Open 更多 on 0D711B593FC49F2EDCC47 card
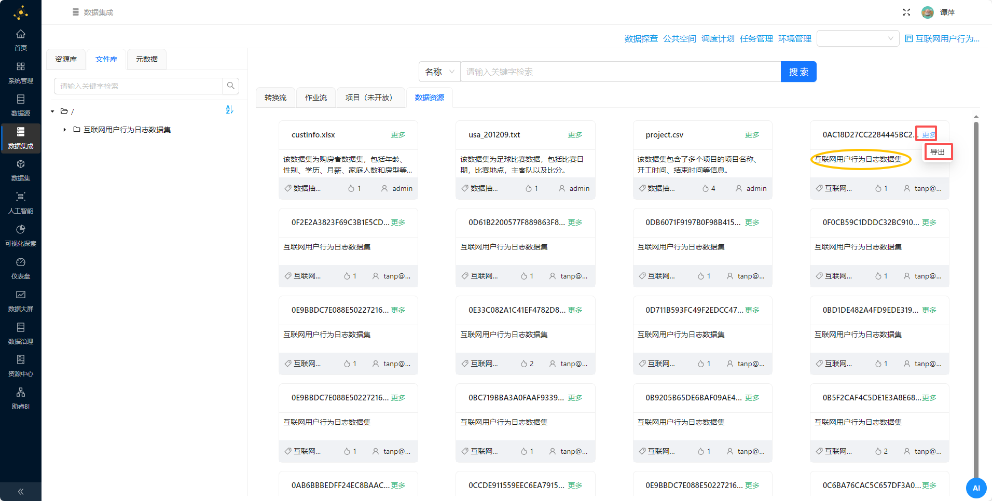 (x=752, y=310)
